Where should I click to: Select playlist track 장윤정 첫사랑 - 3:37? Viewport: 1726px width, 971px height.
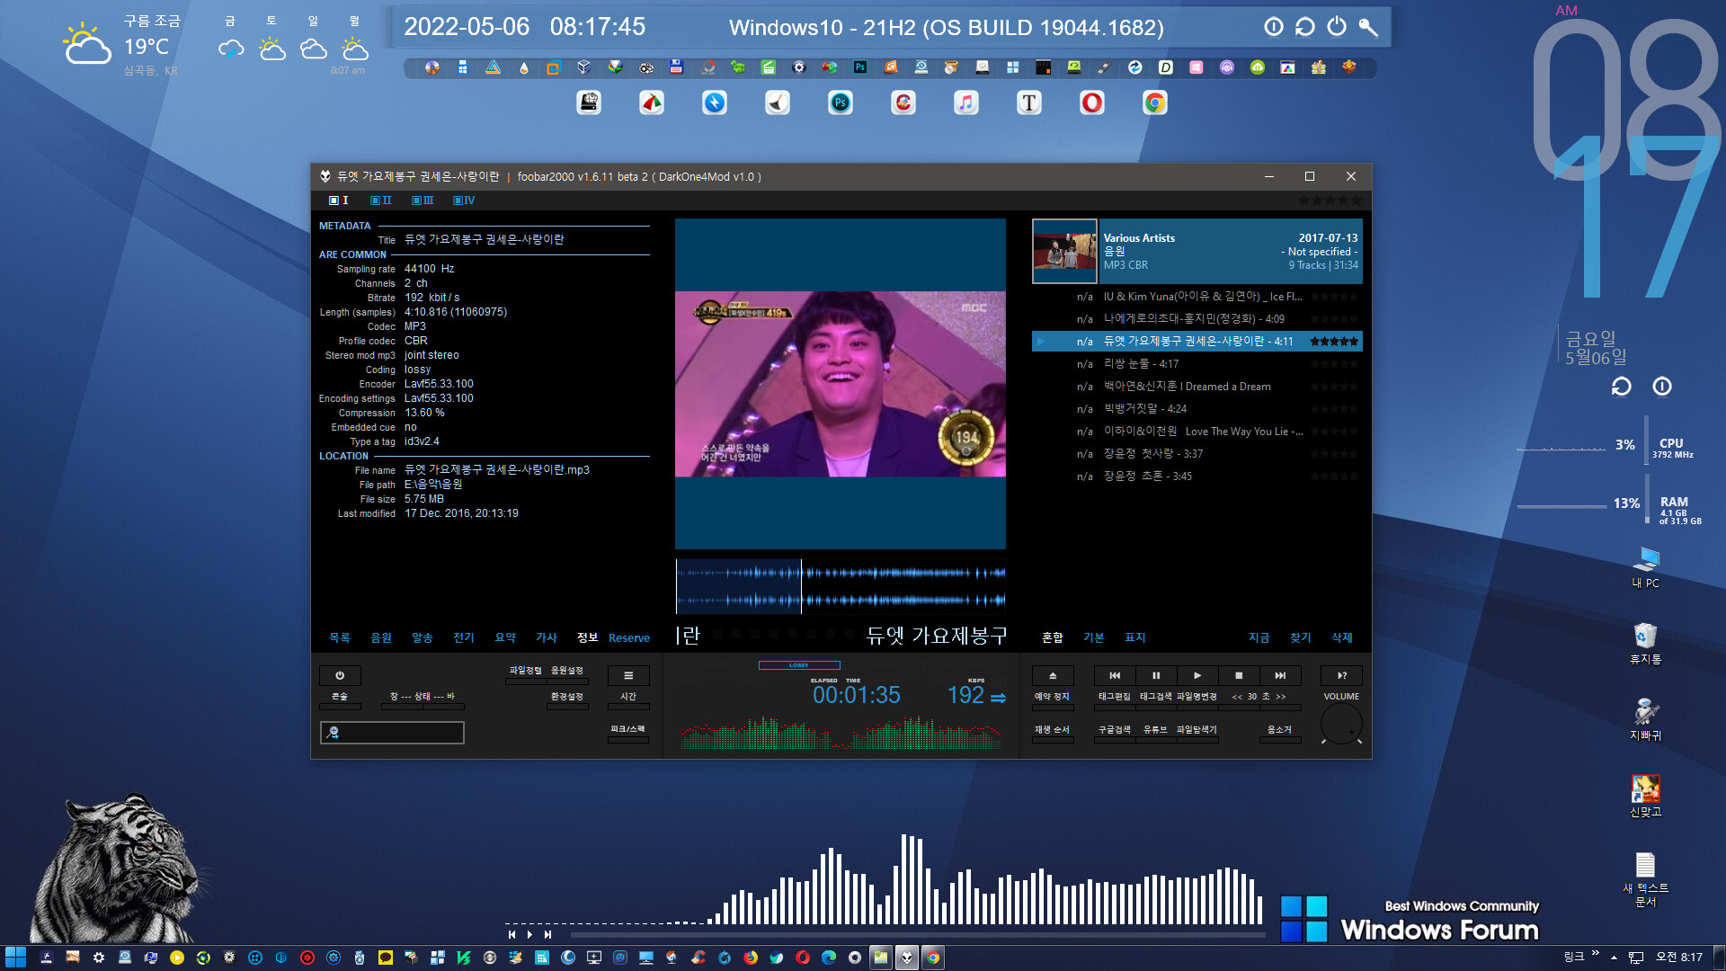coord(1197,454)
